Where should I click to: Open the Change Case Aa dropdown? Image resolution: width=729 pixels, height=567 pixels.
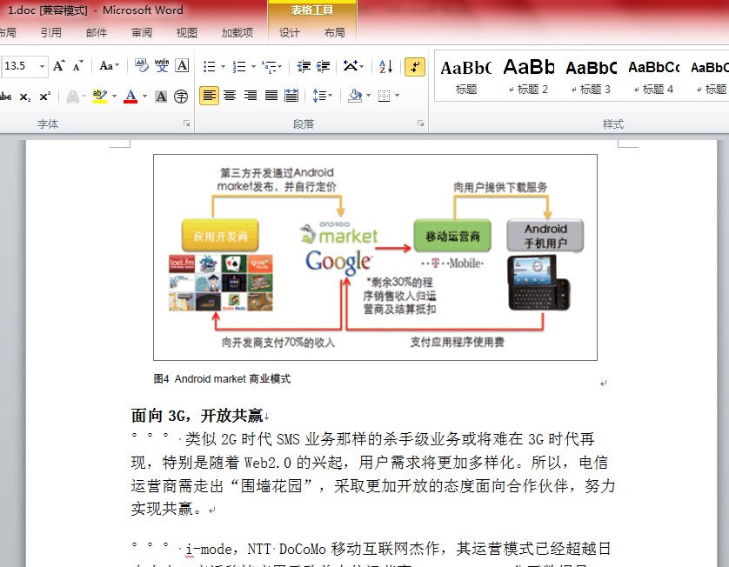tap(110, 66)
